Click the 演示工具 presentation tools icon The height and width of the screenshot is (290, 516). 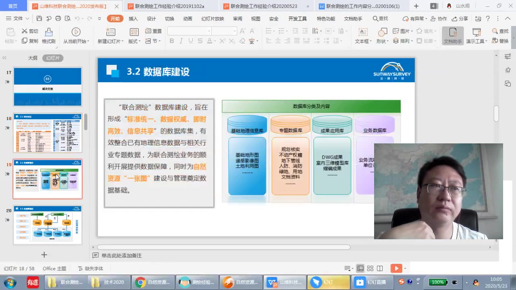point(476,32)
